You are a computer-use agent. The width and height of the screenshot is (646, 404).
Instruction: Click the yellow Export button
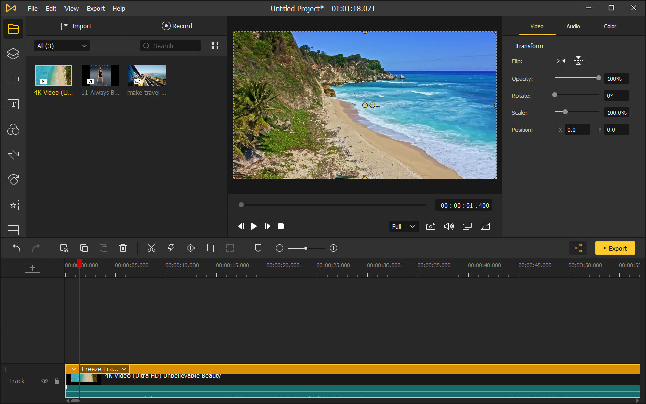click(615, 248)
